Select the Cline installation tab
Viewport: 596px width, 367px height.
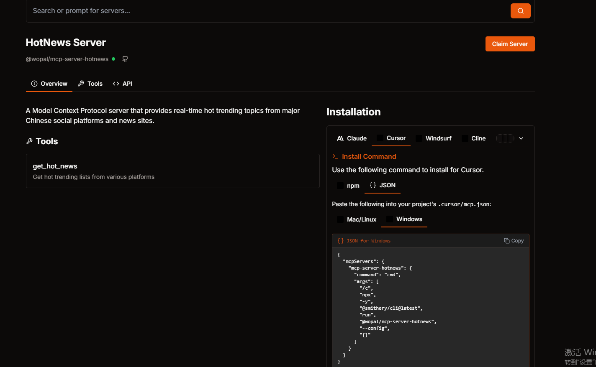(473, 138)
